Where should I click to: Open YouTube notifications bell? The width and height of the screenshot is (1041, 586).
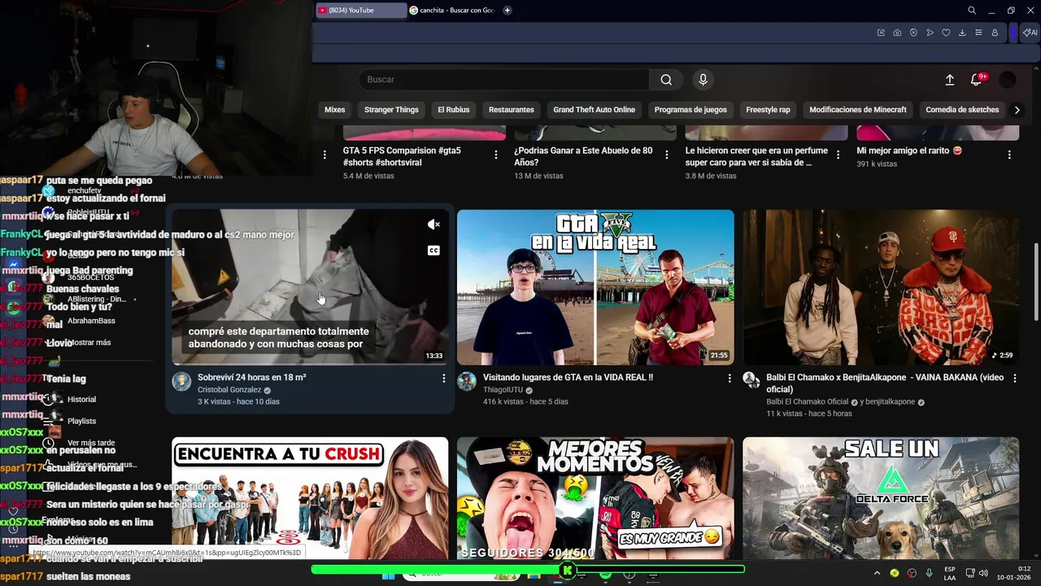click(x=976, y=80)
